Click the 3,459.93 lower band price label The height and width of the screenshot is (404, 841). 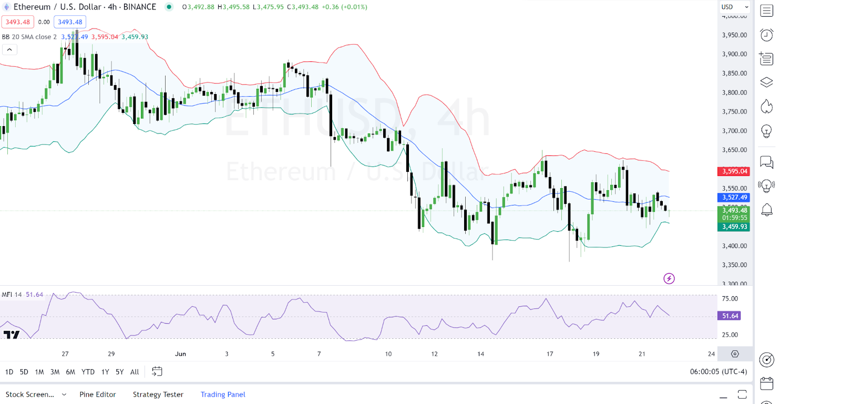[x=734, y=227]
